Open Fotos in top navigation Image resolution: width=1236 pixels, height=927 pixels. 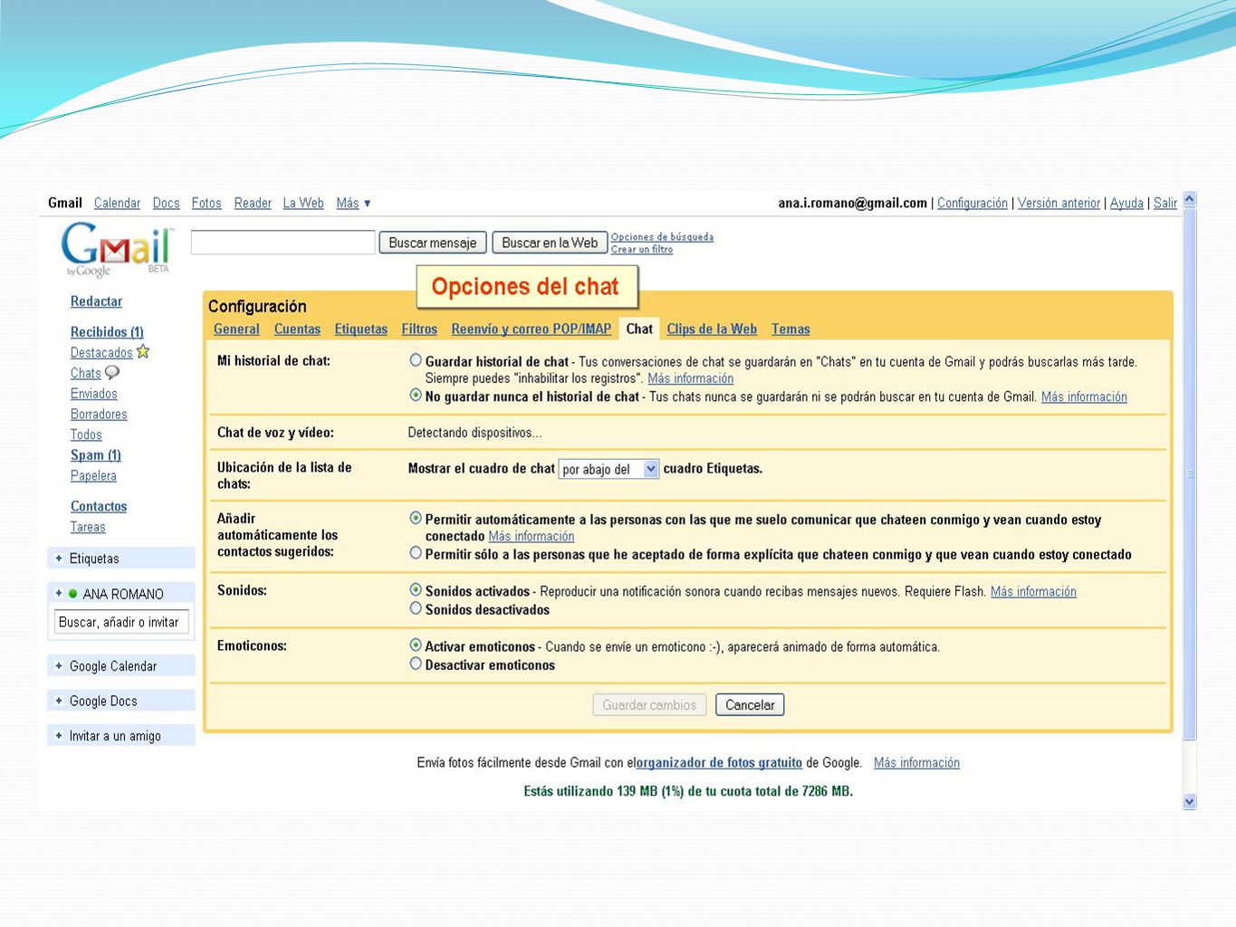coord(206,203)
